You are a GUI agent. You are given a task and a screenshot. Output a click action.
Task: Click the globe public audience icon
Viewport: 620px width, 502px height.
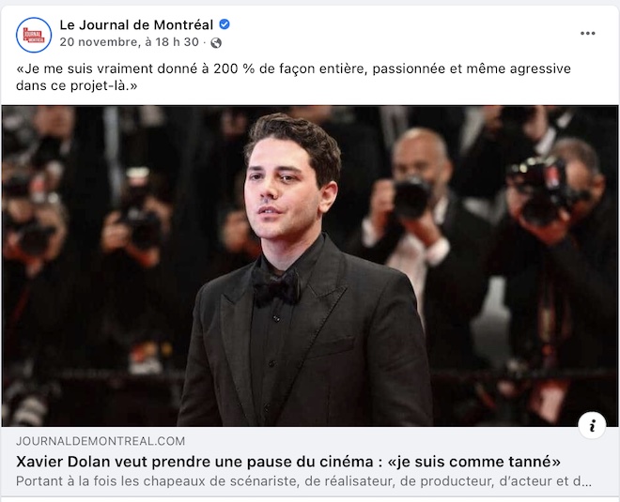pos(216,42)
